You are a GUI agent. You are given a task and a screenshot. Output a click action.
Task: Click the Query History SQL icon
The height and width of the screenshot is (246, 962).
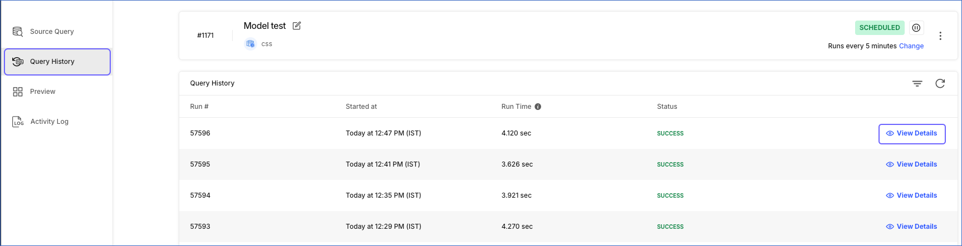pos(18,62)
